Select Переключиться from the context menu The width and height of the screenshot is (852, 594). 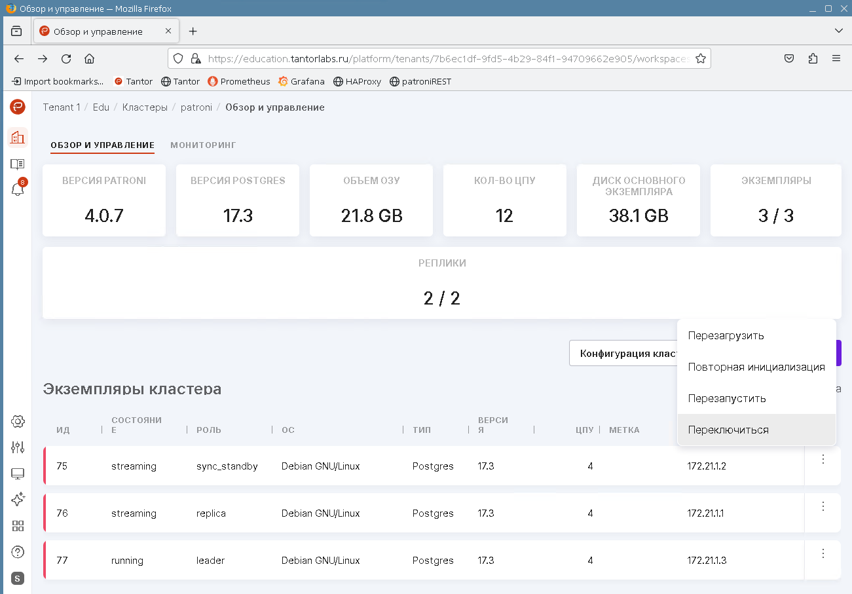728,430
